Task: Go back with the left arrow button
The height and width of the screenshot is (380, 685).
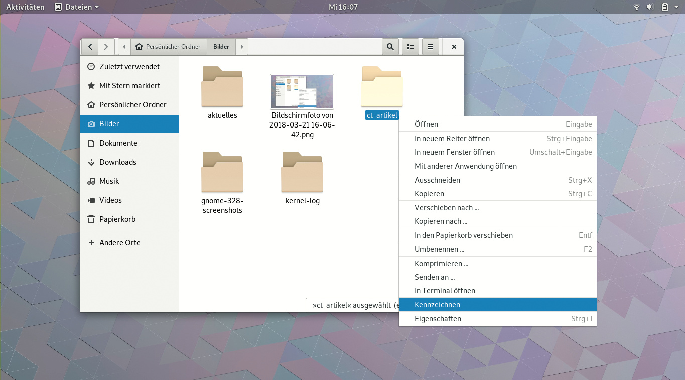Action: click(90, 47)
